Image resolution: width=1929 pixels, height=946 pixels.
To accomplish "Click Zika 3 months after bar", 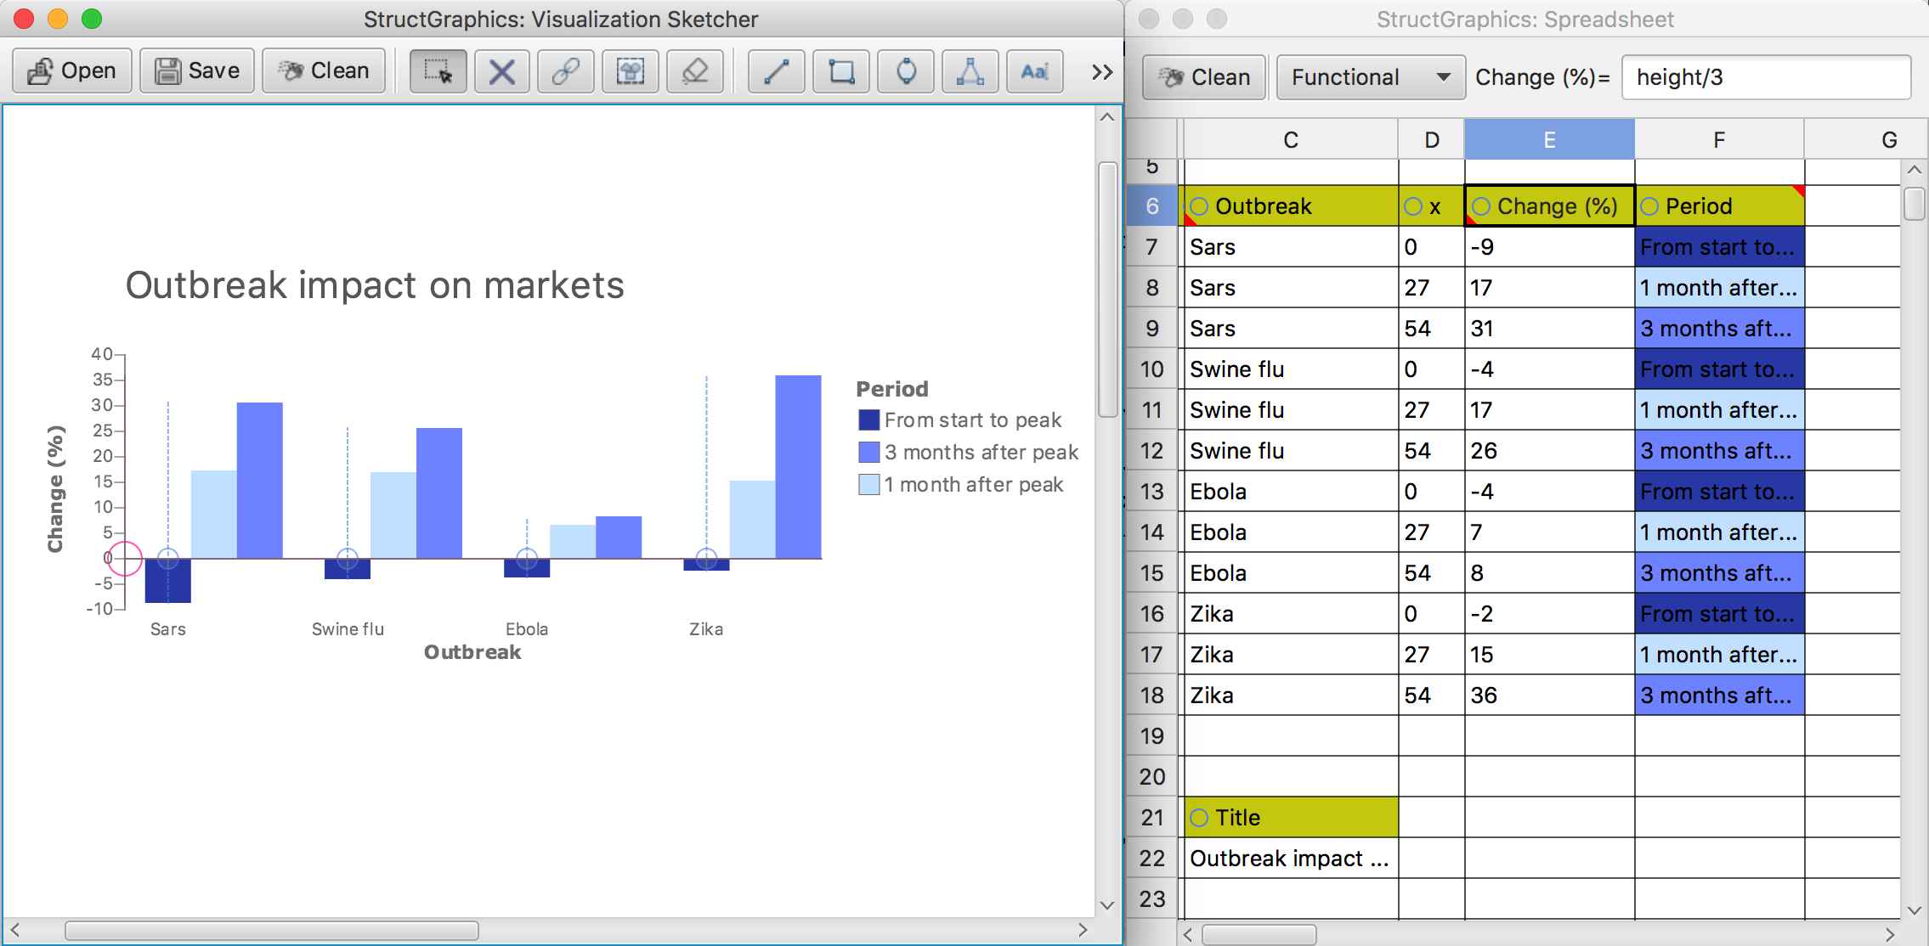I will (798, 467).
